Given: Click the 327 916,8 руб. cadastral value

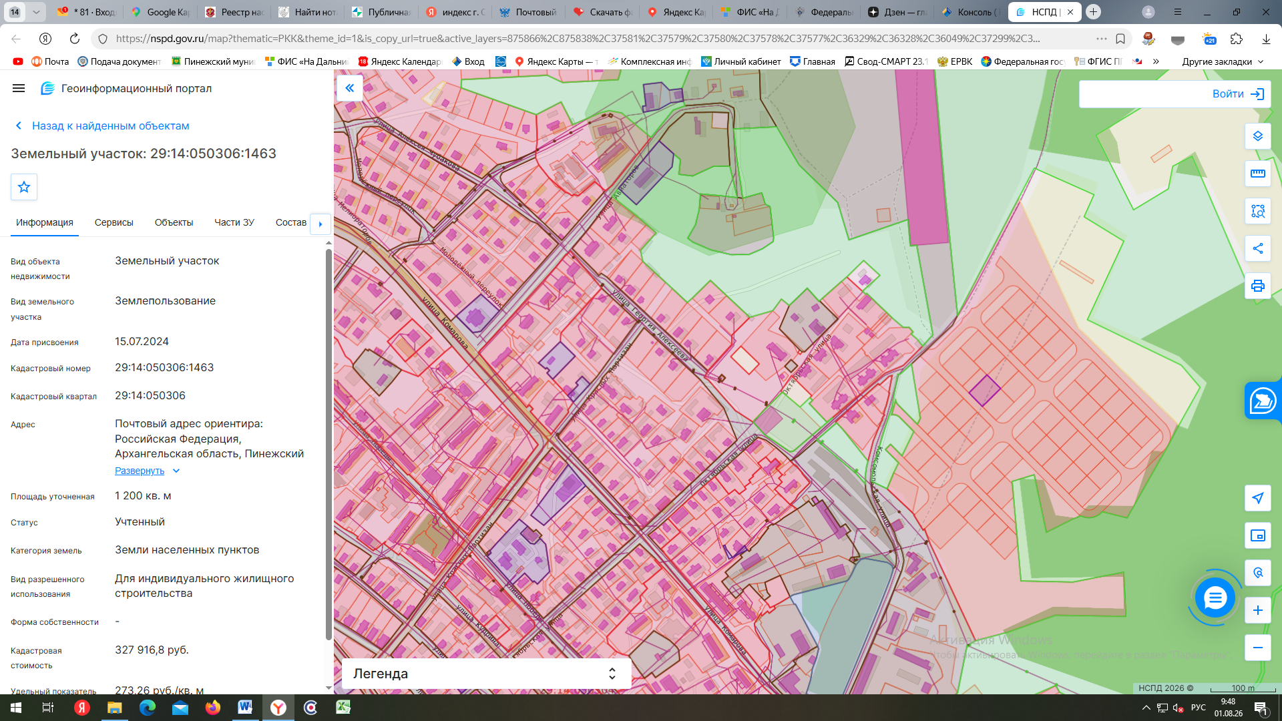Looking at the screenshot, I should 152,650.
